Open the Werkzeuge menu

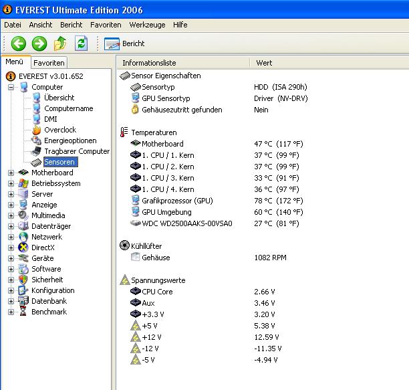[x=147, y=25]
